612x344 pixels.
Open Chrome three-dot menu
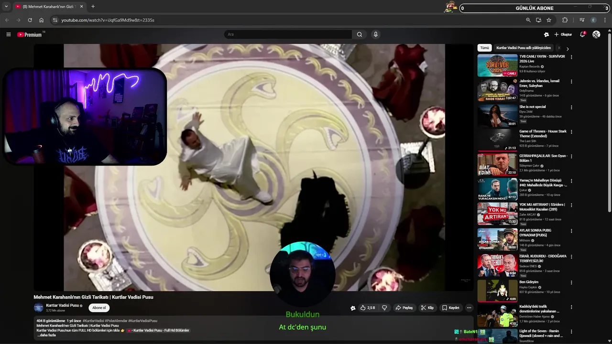click(605, 20)
